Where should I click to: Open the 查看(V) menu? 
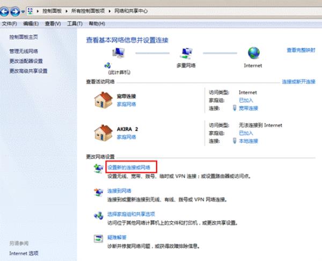pyautogui.click(x=53, y=24)
